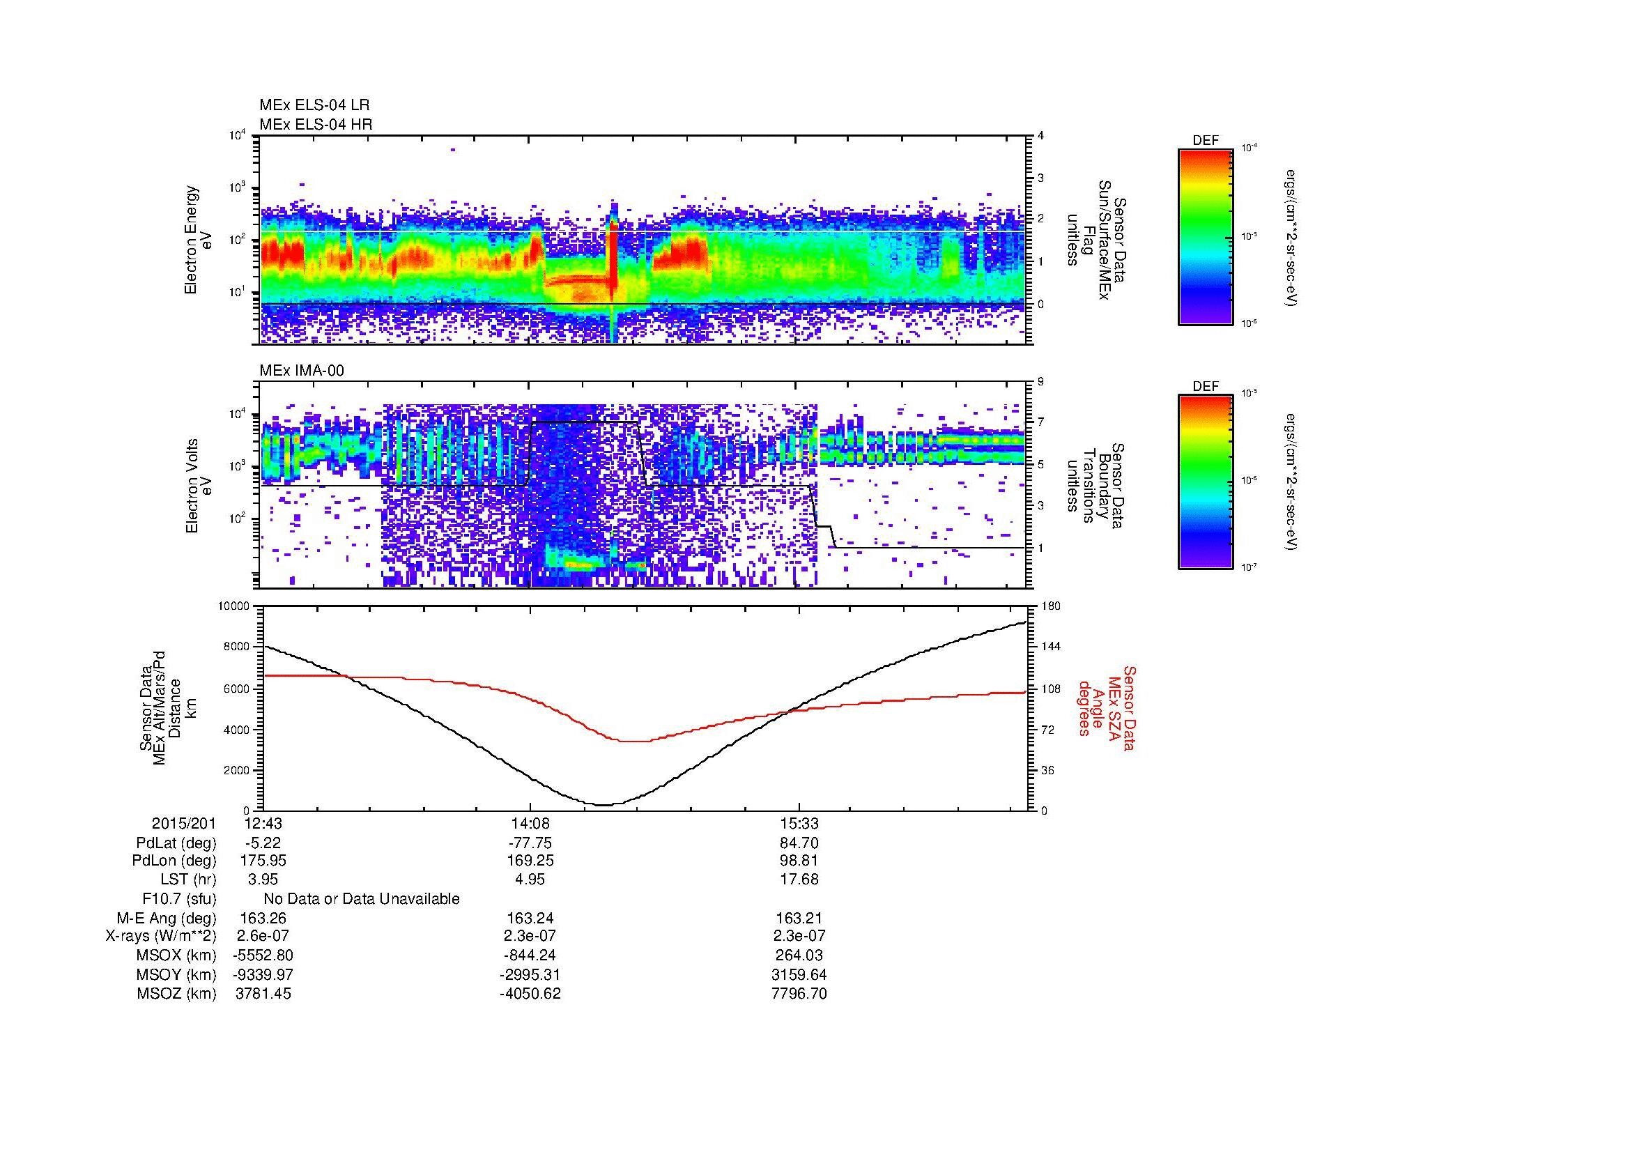
Task: Click the red 'MEx SZA Angle degrees' axis label
Action: (1107, 707)
